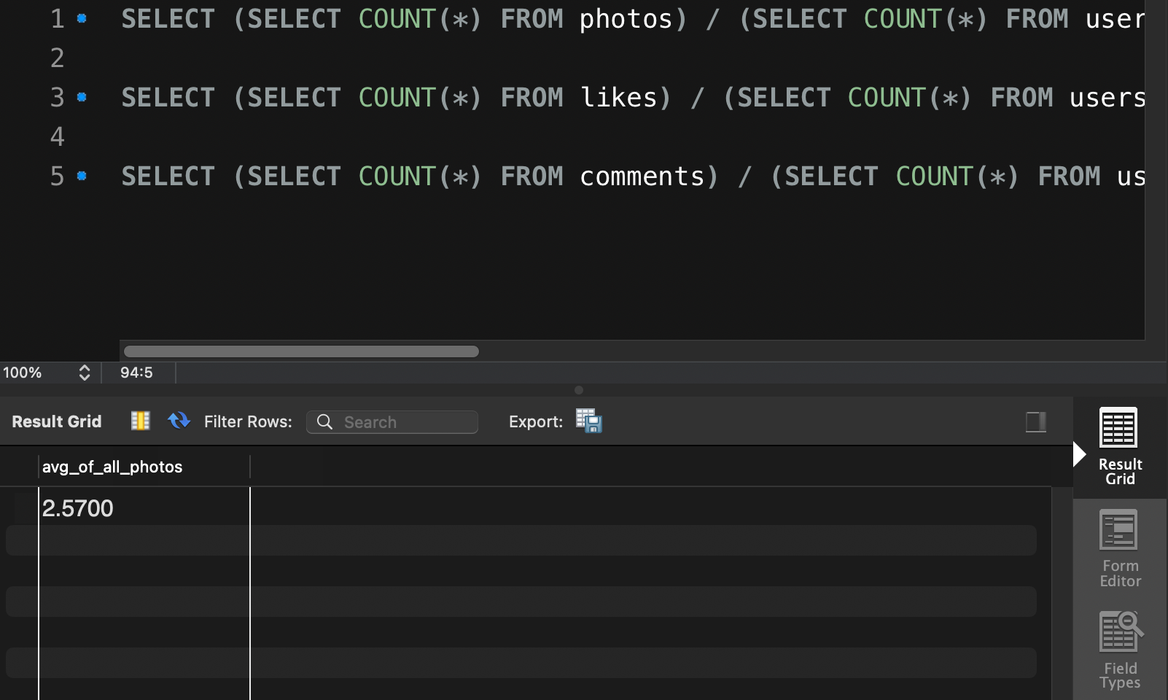Click the horizontal scrollbar of the SQL editor
Viewport: 1168px width, 700px height.
(x=301, y=351)
